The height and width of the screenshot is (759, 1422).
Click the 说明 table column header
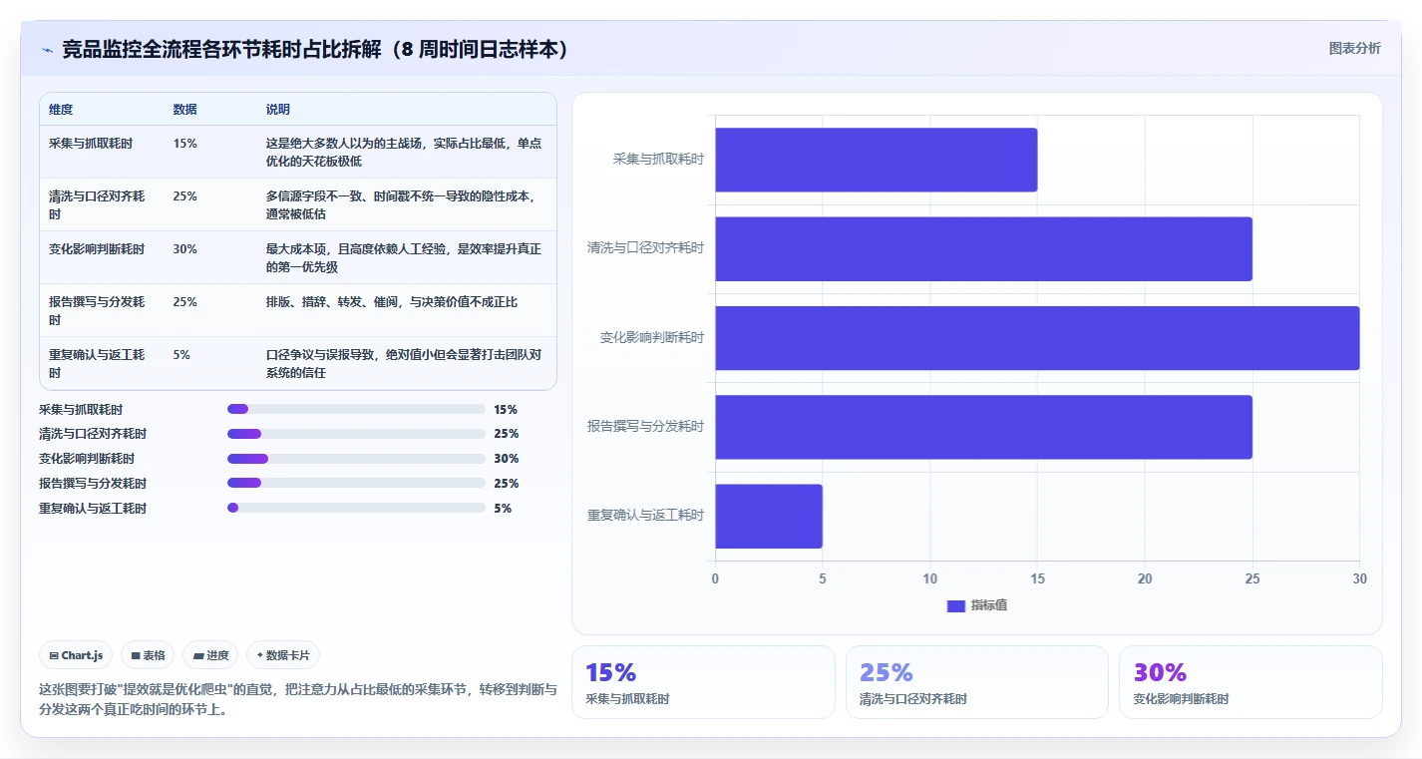point(278,110)
